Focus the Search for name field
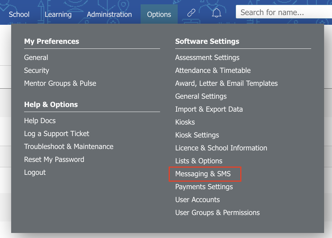Viewport: 332px width, 238px height. click(x=284, y=12)
